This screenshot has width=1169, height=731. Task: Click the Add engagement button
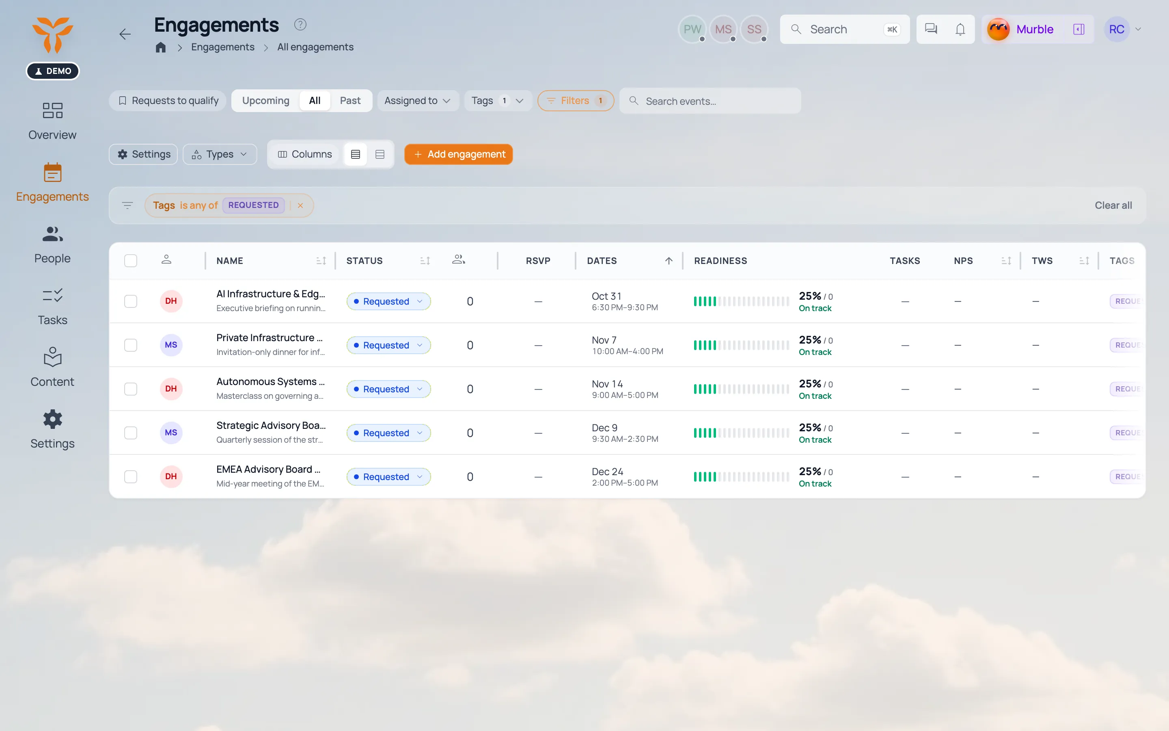[x=458, y=154]
